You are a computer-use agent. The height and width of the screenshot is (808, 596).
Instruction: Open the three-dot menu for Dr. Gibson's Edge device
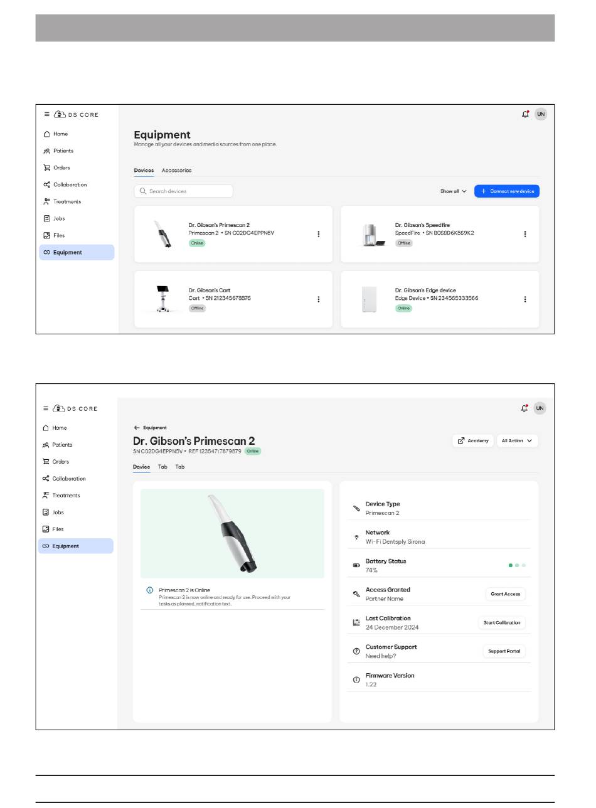(x=525, y=299)
